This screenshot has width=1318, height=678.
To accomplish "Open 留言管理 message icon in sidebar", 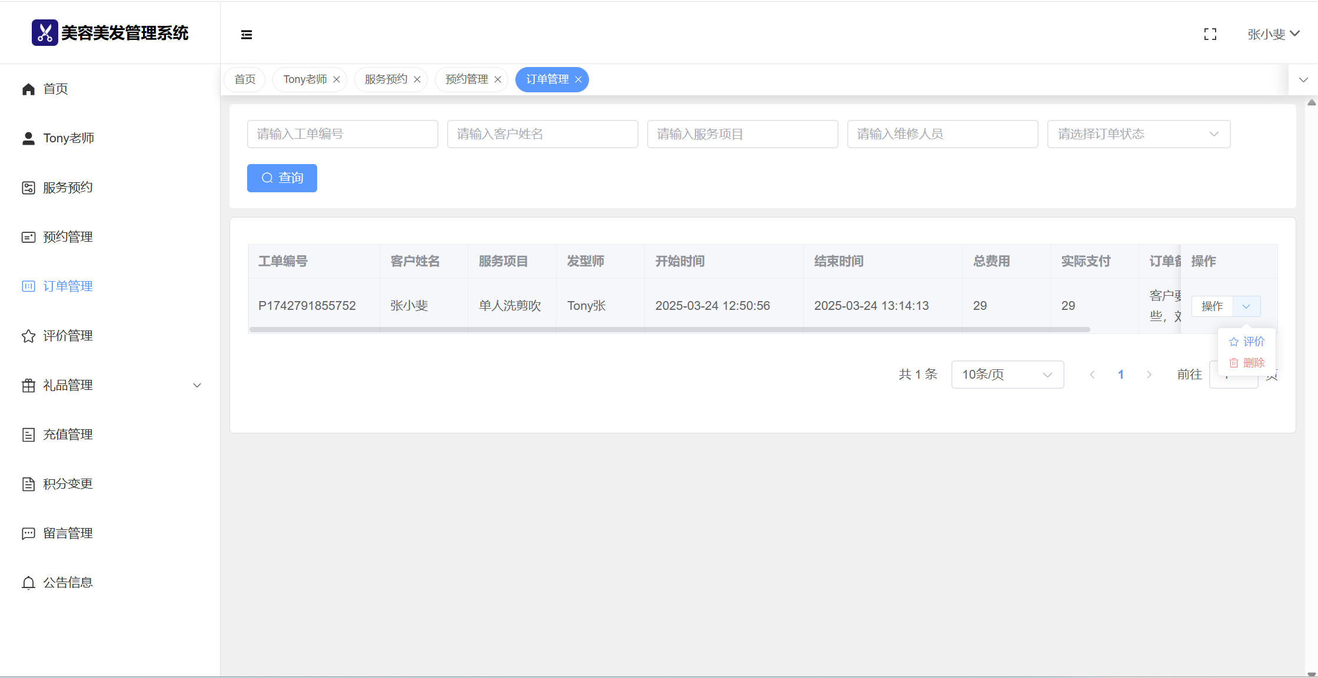I will pyautogui.click(x=28, y=533).
